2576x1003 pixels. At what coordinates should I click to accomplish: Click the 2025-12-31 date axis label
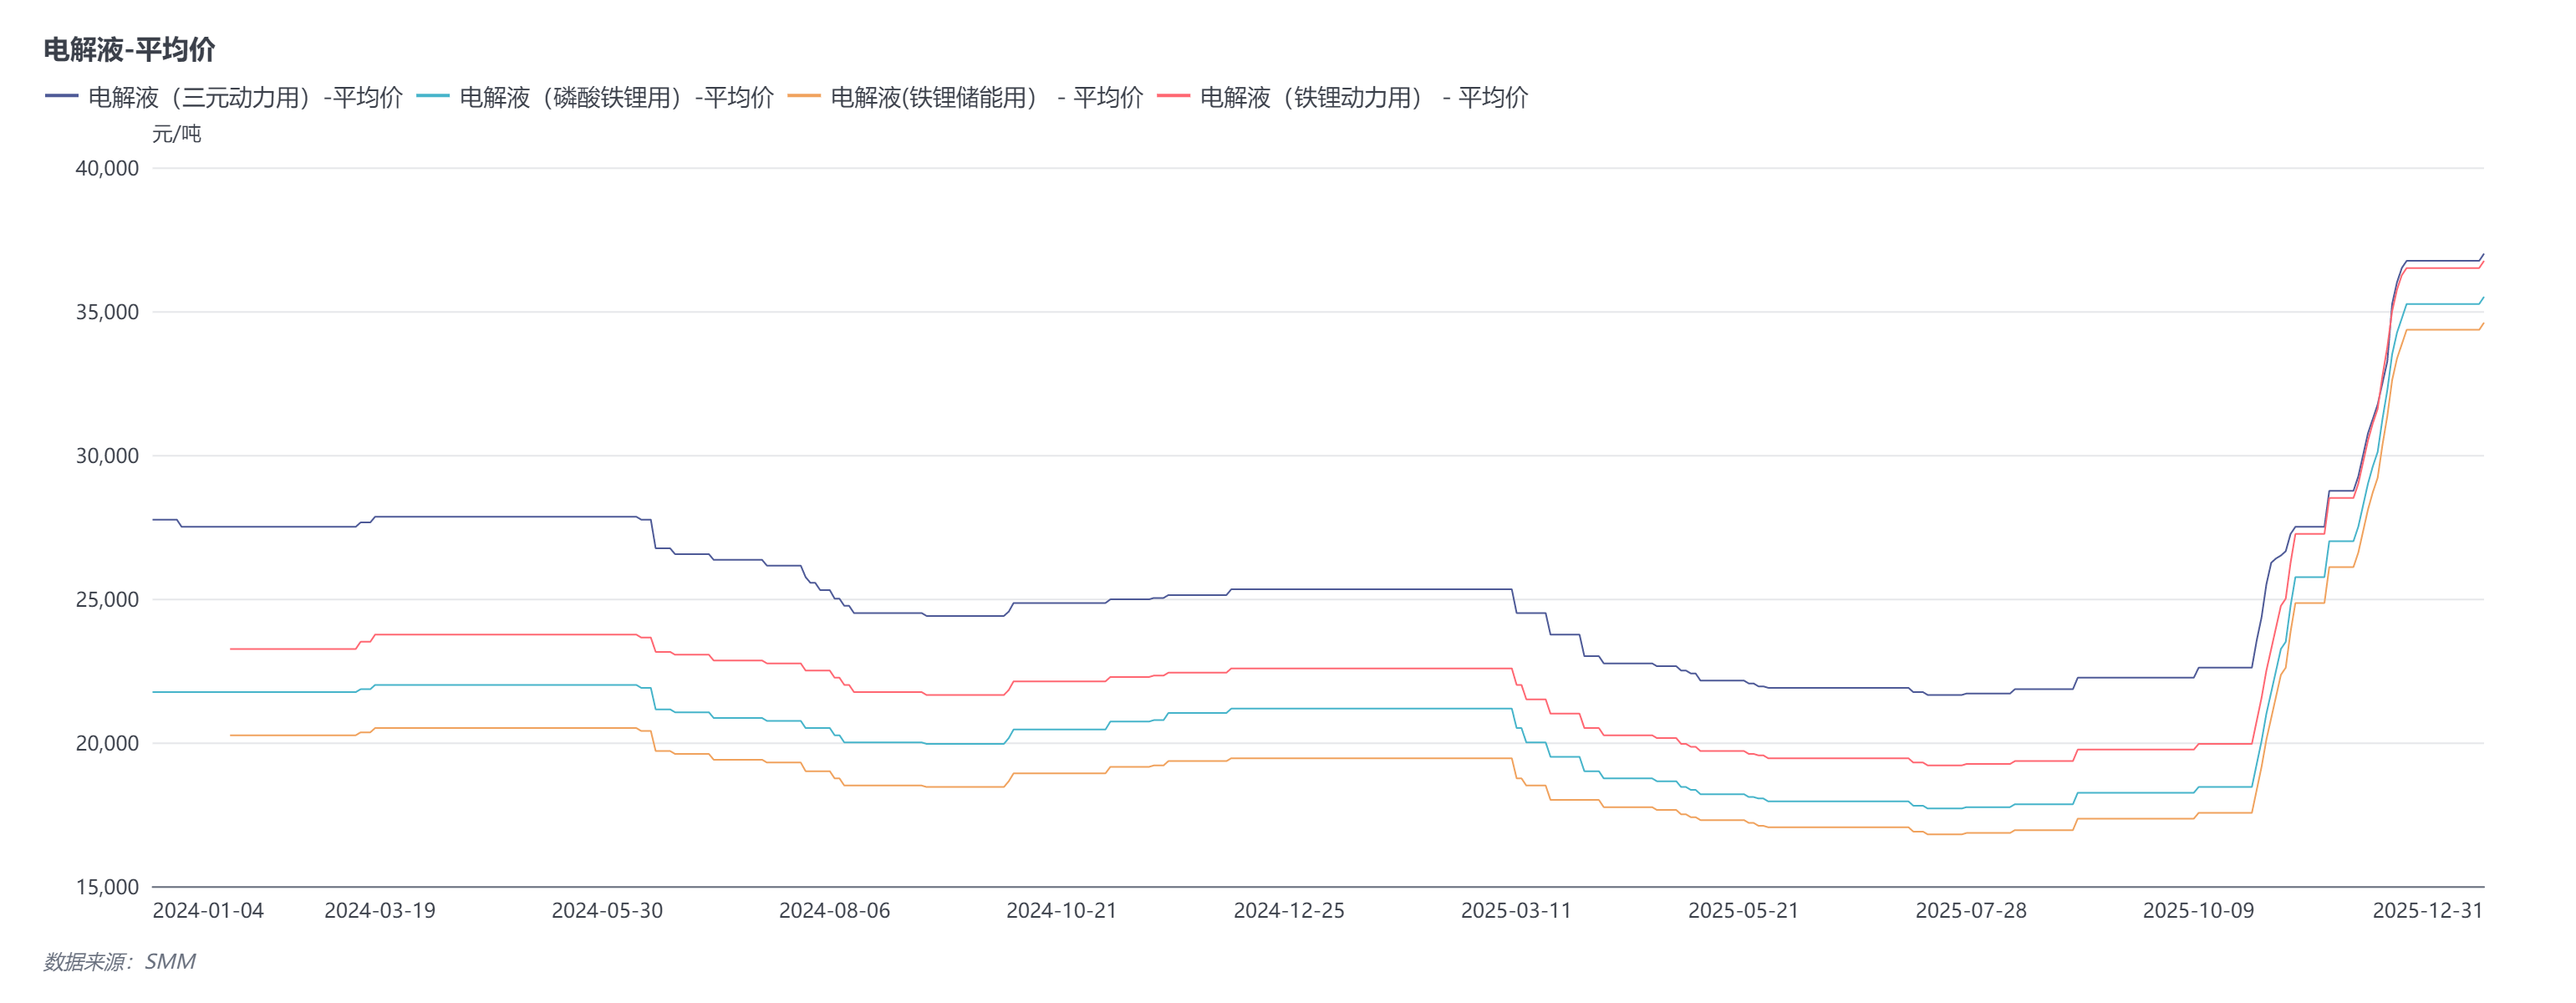[2427, 911]
